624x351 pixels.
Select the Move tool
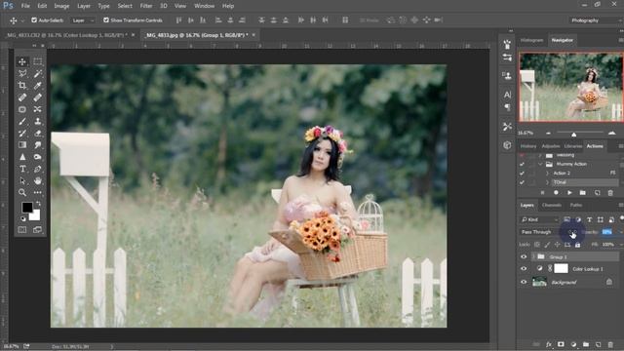click(x=22, y=61)
